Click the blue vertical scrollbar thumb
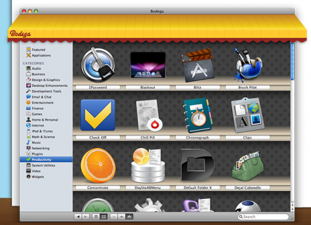This screenshot has width=311, height=225. (x=292, y=61)
